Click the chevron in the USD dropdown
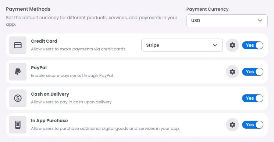Image resolution: width=274 pixels, height=142 pixels. tap(260, 21)
